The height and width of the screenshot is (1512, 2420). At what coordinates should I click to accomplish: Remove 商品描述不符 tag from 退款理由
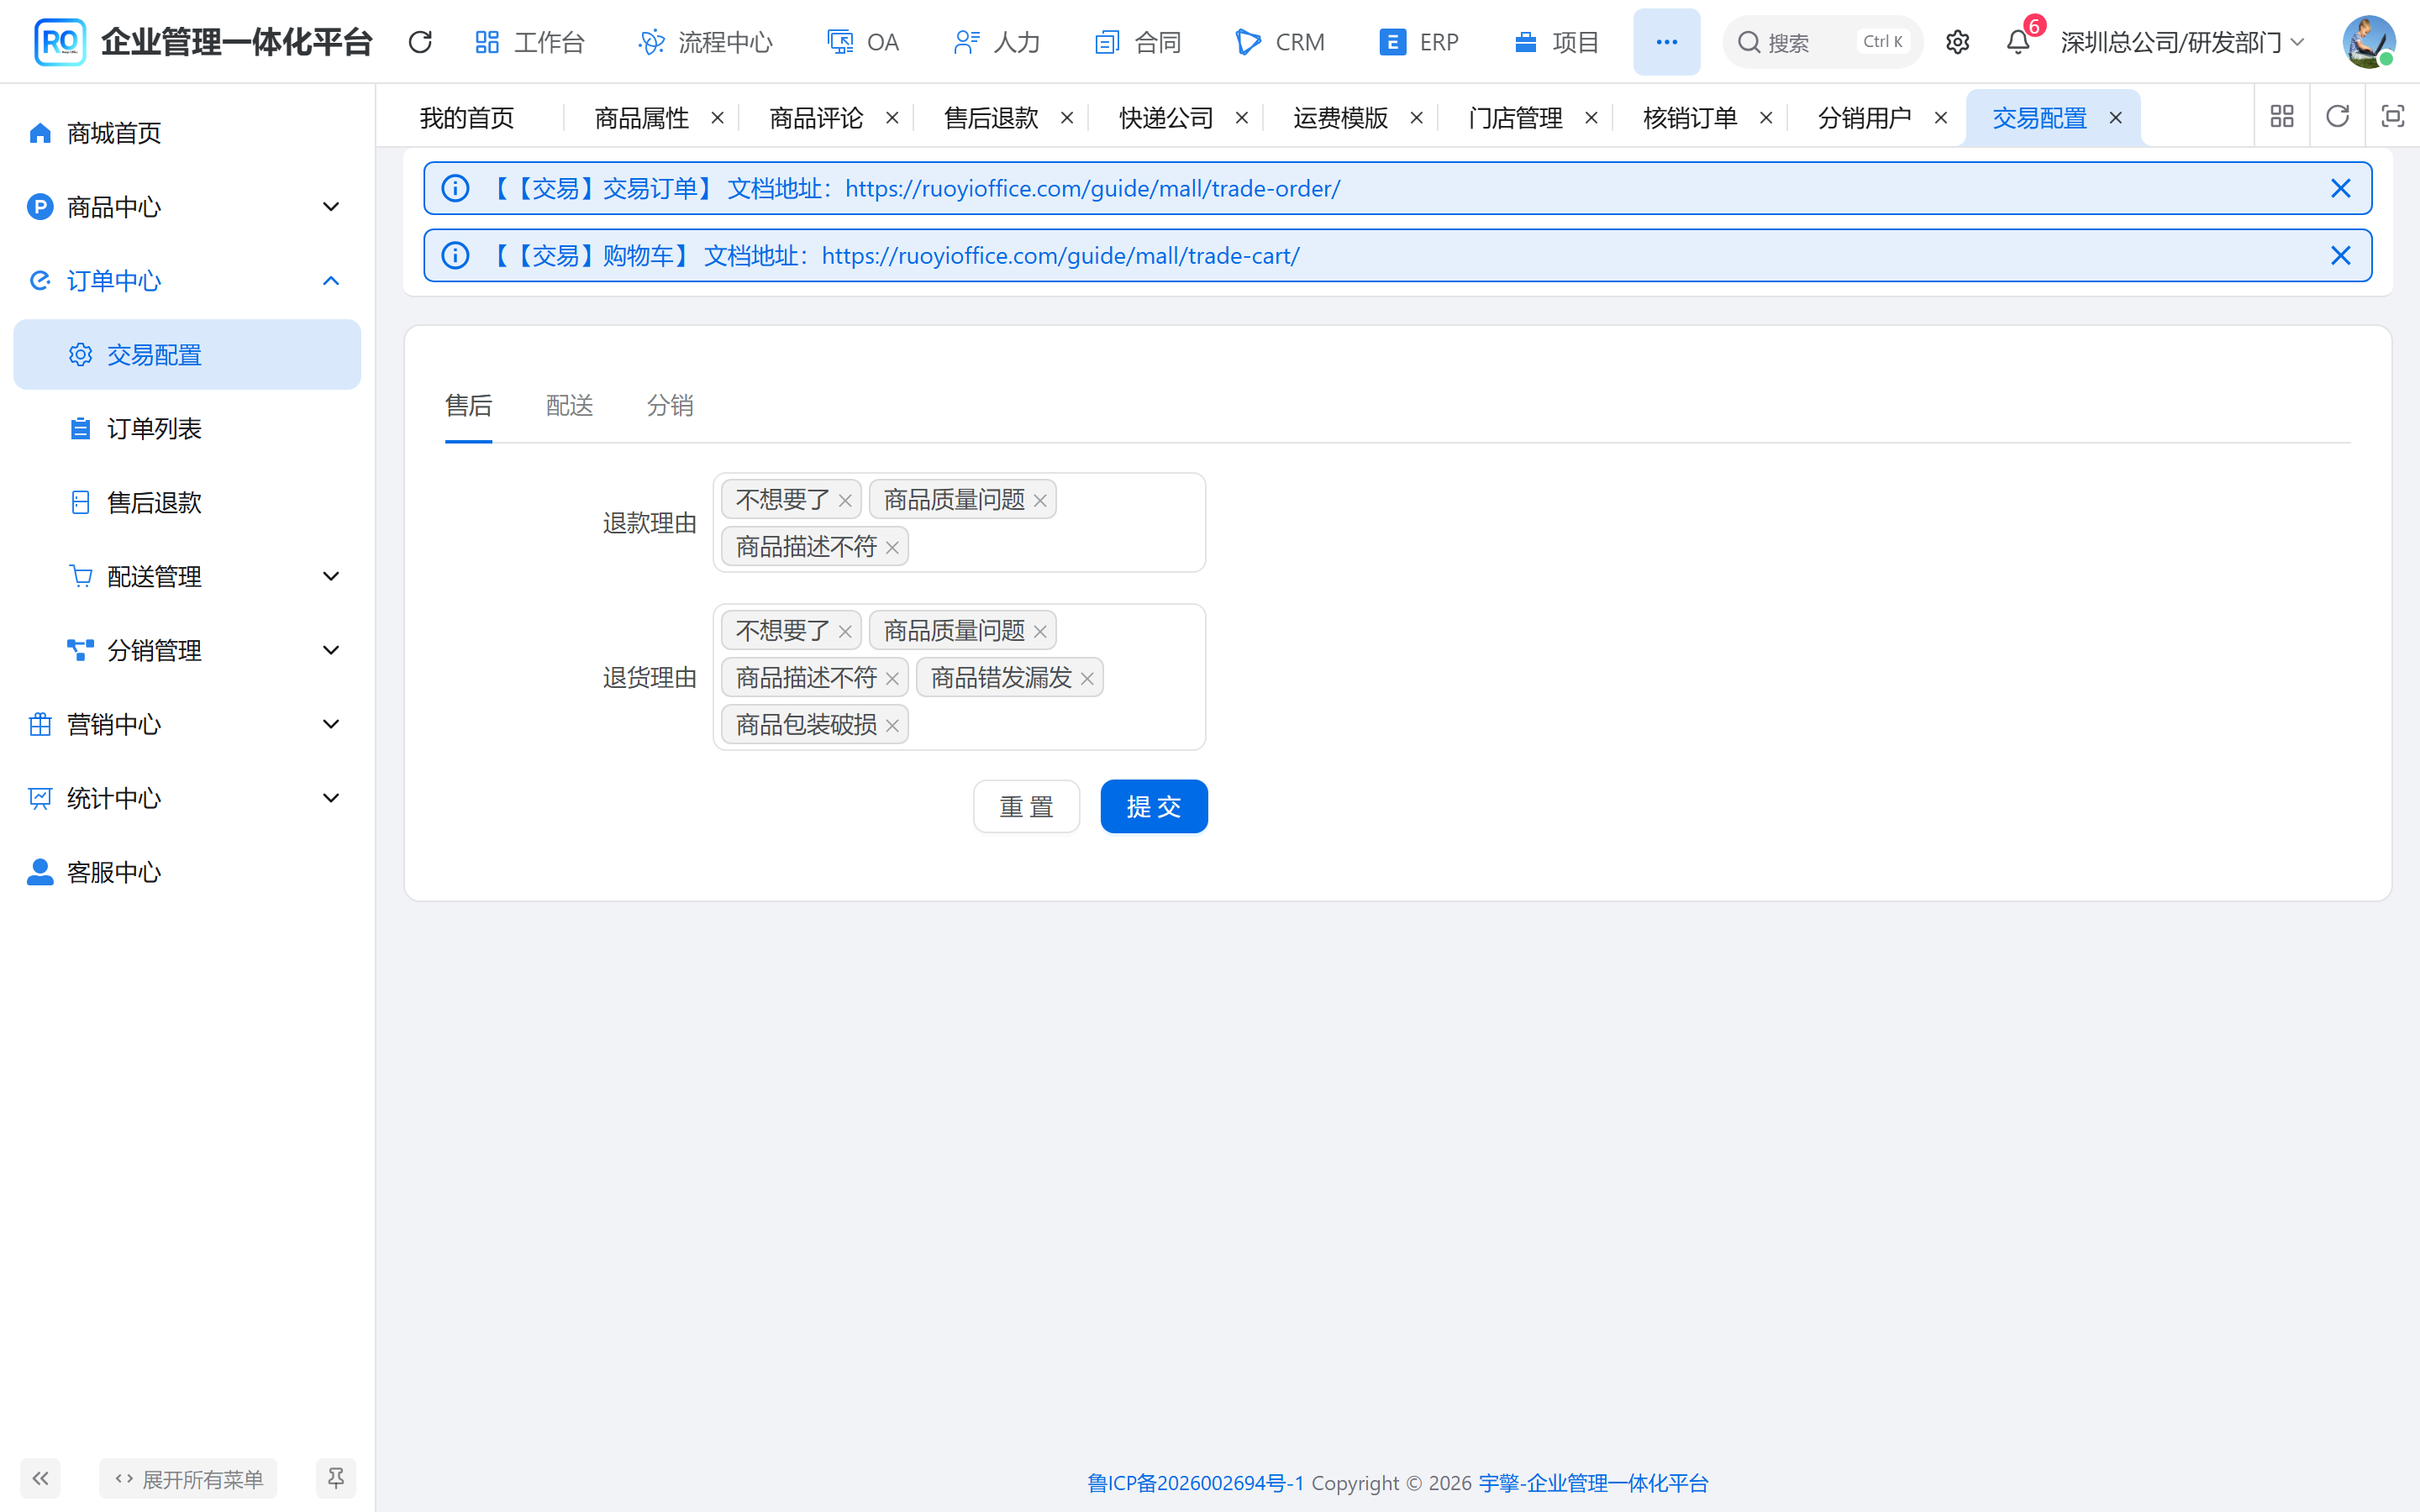pyautogui.click(x=892, y=547)
